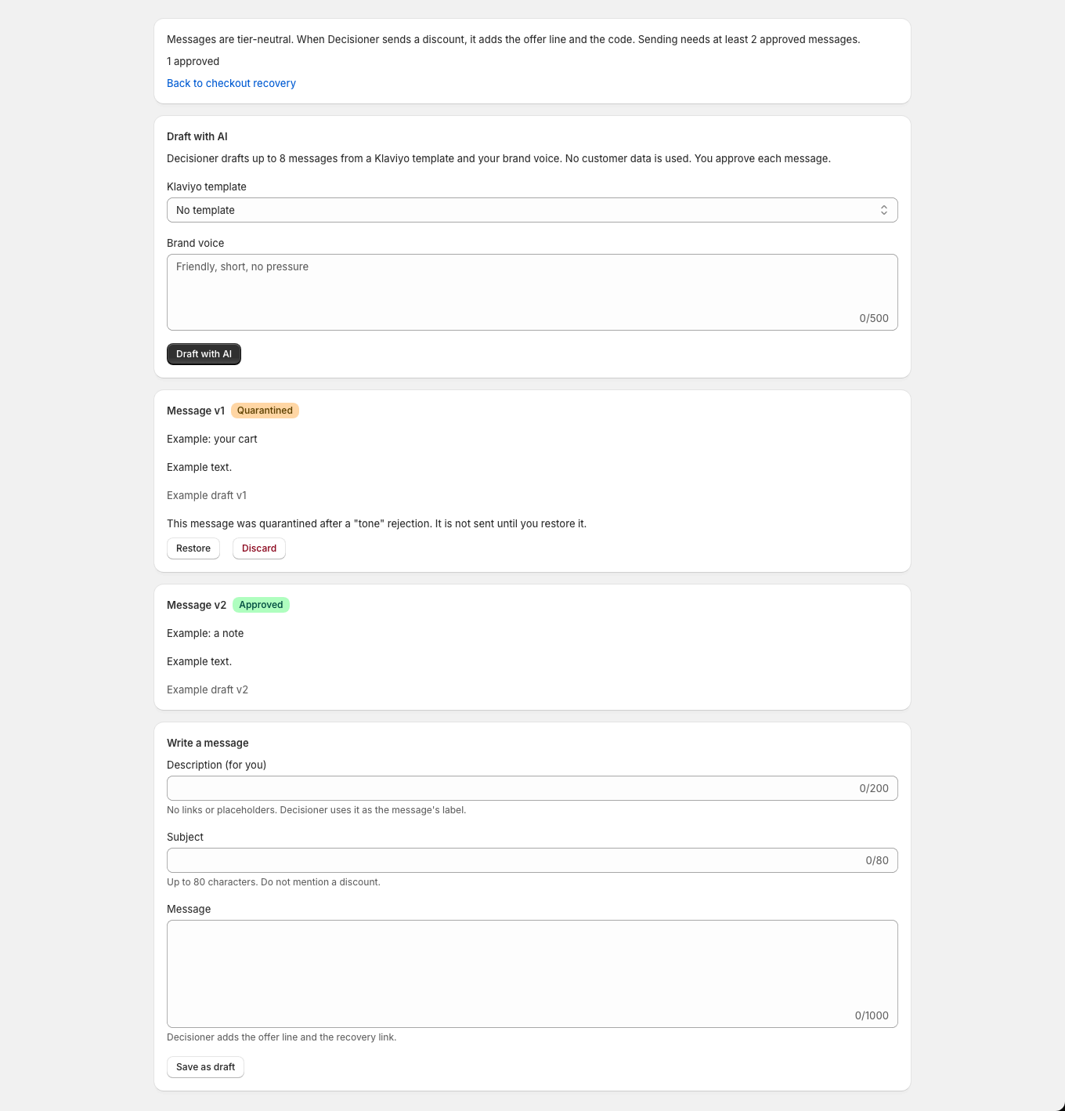This screenshot has width=1065, height=1111.
Task: Focus the Description (for you) field
Action: (x=532, y=788)
